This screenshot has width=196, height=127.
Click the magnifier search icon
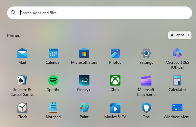tap(13, 13)
